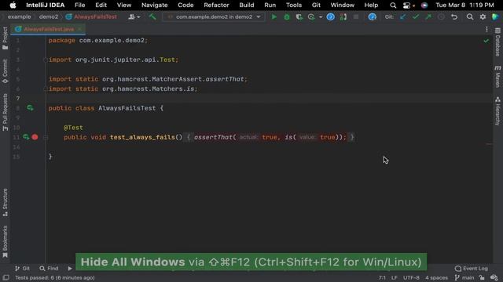Click run gutter icon beside test_always_fails method
The width and height of the screenshot is (503, 282).
click(x=26, y=137)
